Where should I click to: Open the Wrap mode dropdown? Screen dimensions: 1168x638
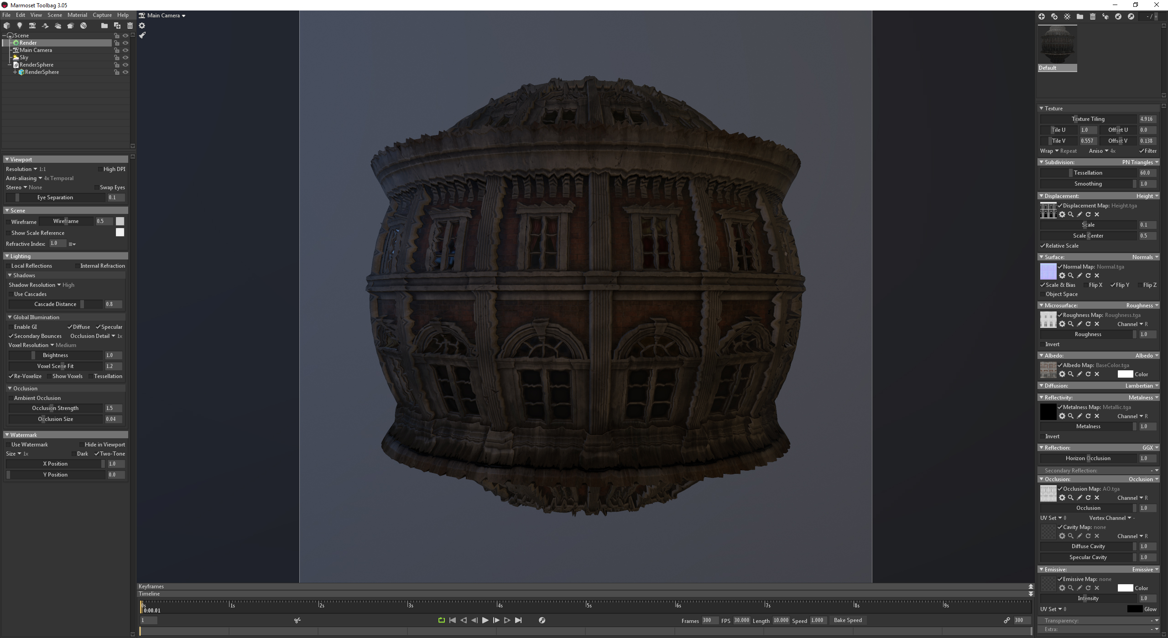(1058, 151)
